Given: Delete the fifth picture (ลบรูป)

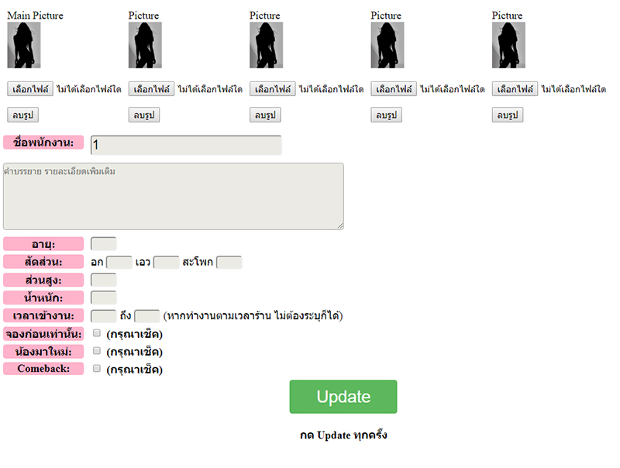Looking at the screenshot, I should point(508,115).
